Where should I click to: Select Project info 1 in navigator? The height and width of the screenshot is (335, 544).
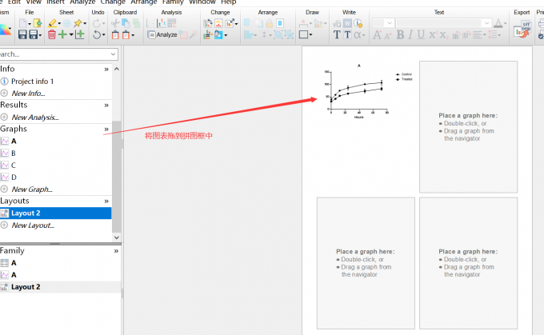click(32, 82)
